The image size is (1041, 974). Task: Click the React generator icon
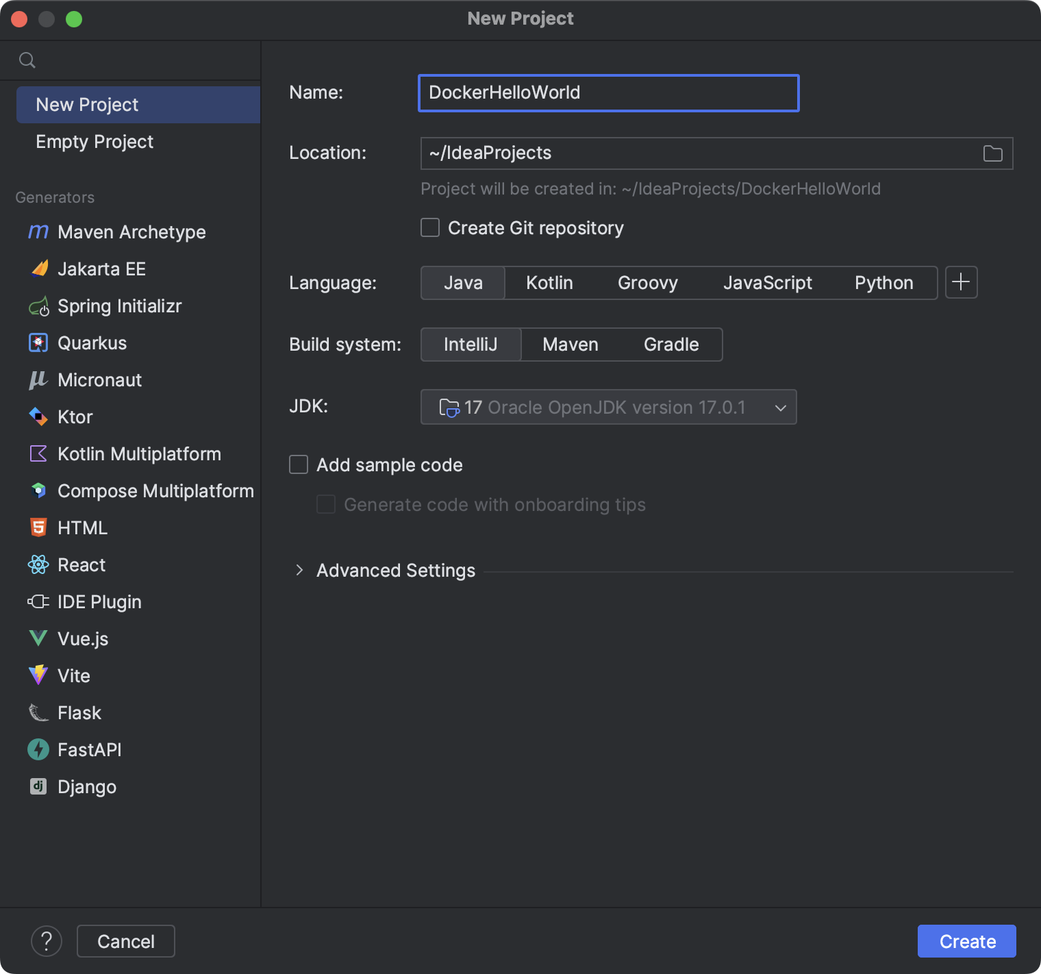[38, 565]
